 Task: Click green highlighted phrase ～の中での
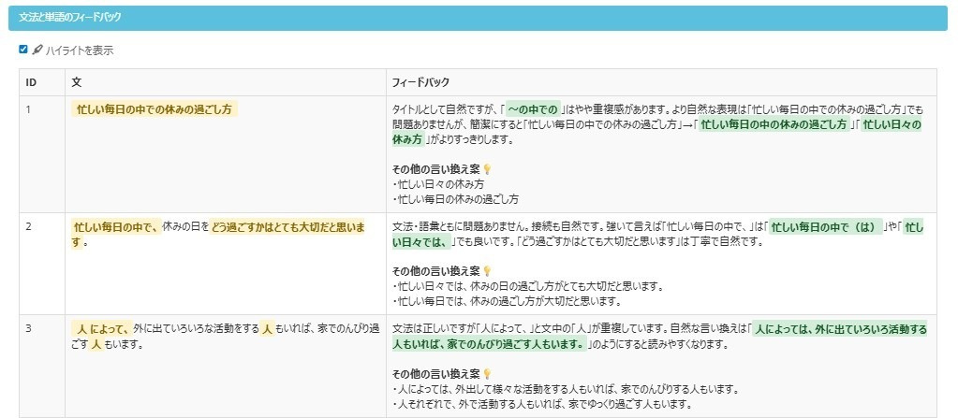[x=533, y=108]
